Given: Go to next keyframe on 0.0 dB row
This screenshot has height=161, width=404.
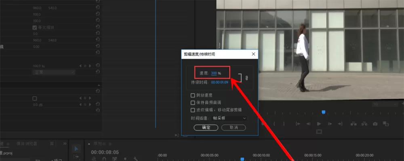Looking at the screenshot, I should coord(90,105).
